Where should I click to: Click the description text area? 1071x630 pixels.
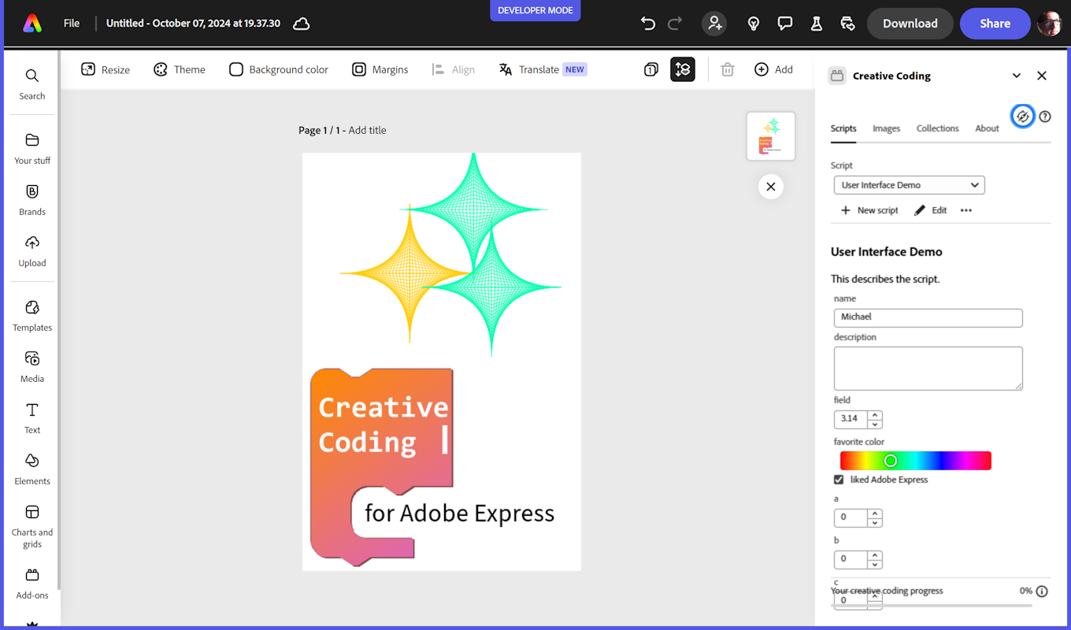point(928,369)
